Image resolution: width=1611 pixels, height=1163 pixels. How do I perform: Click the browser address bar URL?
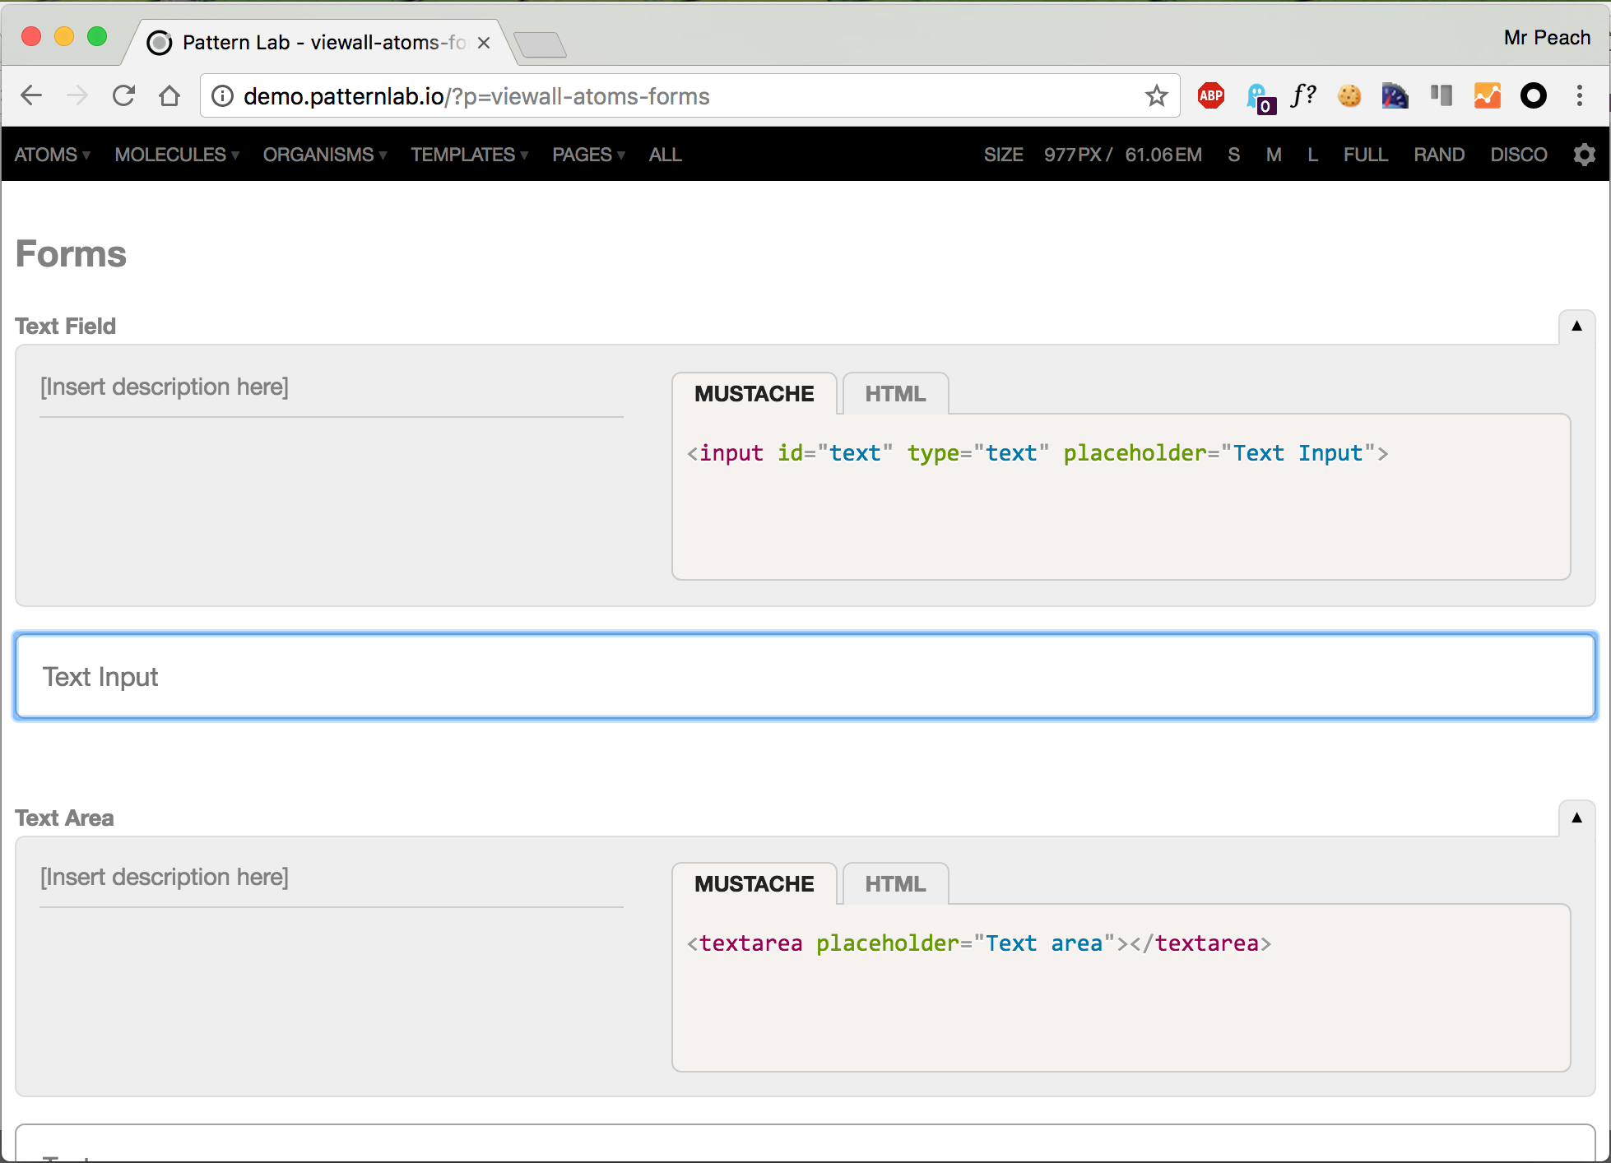click(476, 96)
